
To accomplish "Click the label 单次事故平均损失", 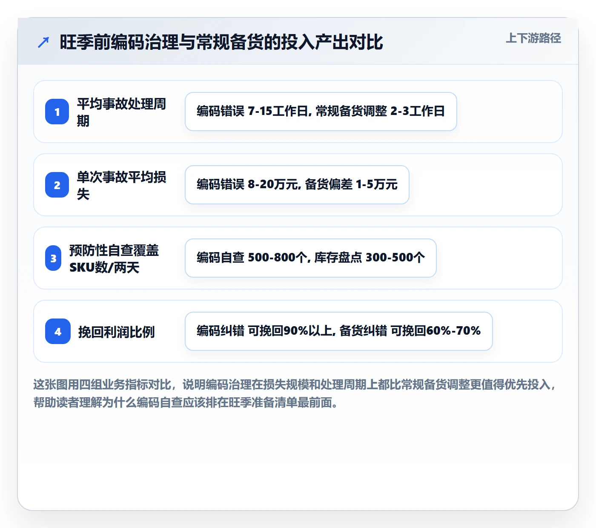I will tap(122, 185).
